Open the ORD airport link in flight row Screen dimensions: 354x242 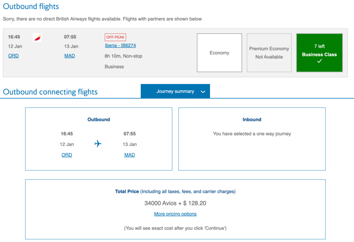pyautogui.click(x=13, y=56)
